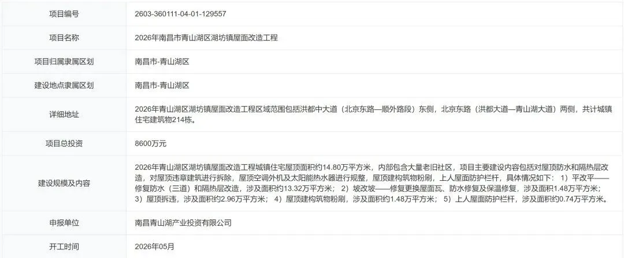Click 南昌市-青山湖区 in the 建设地点隶属区划 row

coord(162,85)
